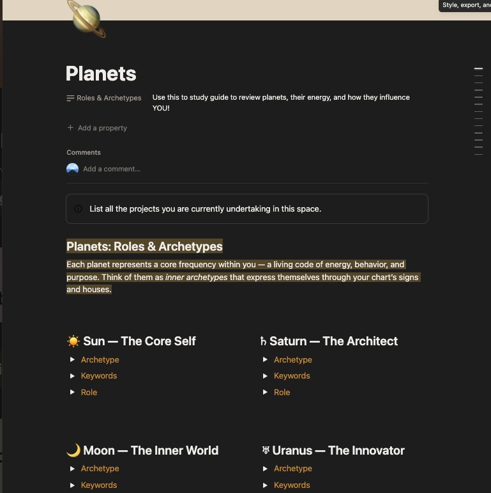Click the Roles & Archetypes property label
Viewport: 491px width, 493px height.
pos(109,98)
